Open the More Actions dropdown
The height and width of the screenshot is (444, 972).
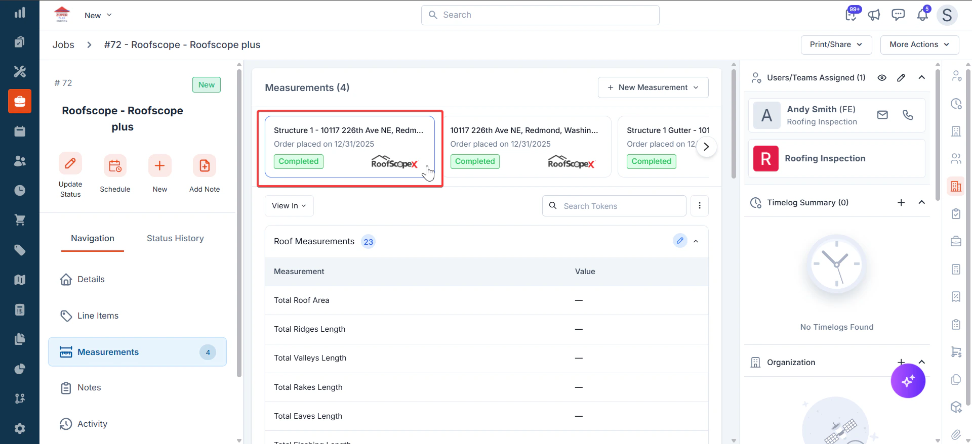919,45
